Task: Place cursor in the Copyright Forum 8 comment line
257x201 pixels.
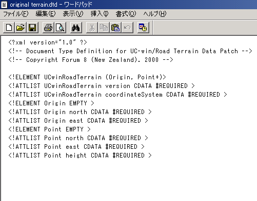Action: (x=91, y=60)
